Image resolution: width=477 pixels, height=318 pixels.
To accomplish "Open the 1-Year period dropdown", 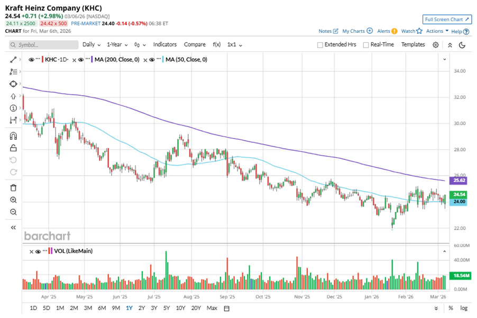I will [x=117, y=45].
